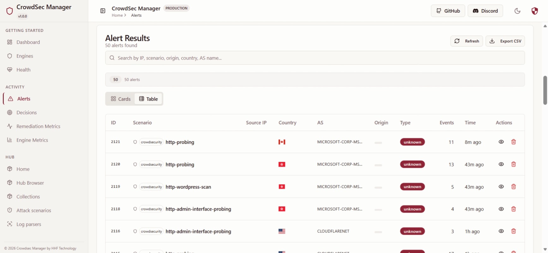This screenshot has height=253, width=548.
Task: Delete alert 2120 with trash icon
Action: (514, 164)
